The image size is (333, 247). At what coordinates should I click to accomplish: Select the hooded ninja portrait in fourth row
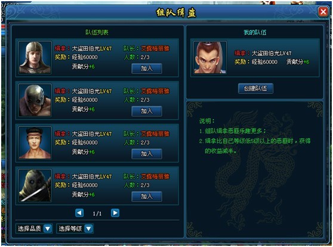[x=35, y=185]
